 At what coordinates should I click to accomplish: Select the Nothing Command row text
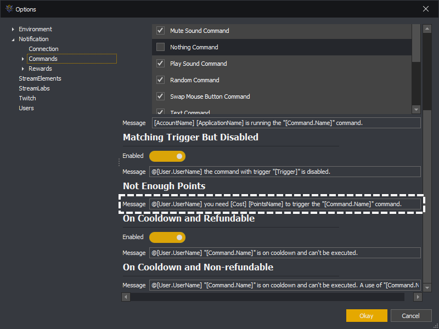pos(194,47)
